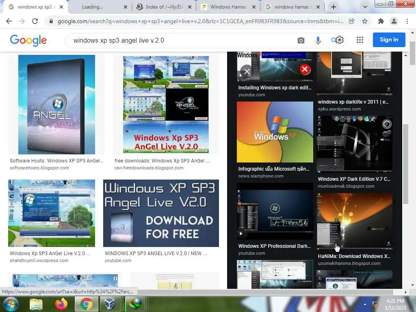Click the Google logo
The height and width of the screenshot is (312, 416).
[28, 40]
